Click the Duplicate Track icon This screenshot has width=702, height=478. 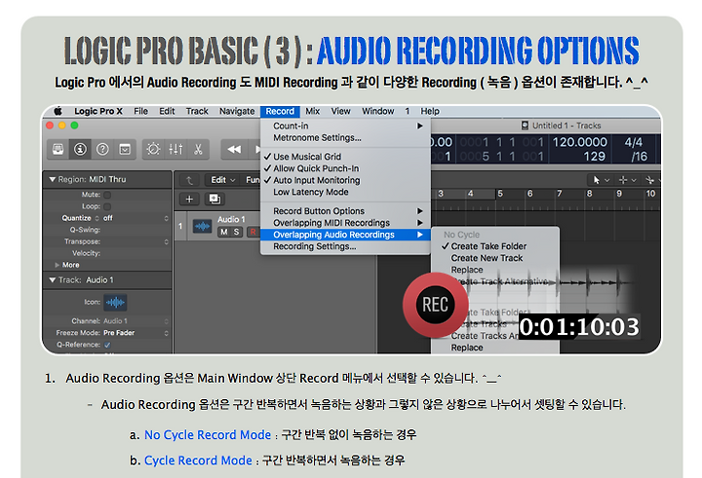pos(214,199)
